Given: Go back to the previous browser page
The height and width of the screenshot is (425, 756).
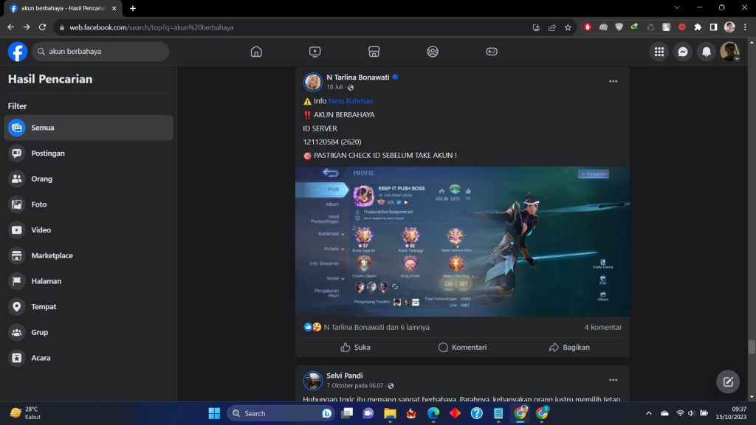Looking at the screenshot, I should [10, 27].
